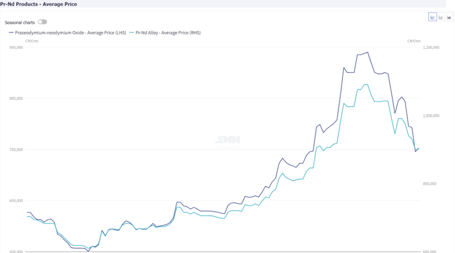Viewport: 455px width, 253px height.
Task: Click the SMM watermark logo
Action: coord(227,140)
